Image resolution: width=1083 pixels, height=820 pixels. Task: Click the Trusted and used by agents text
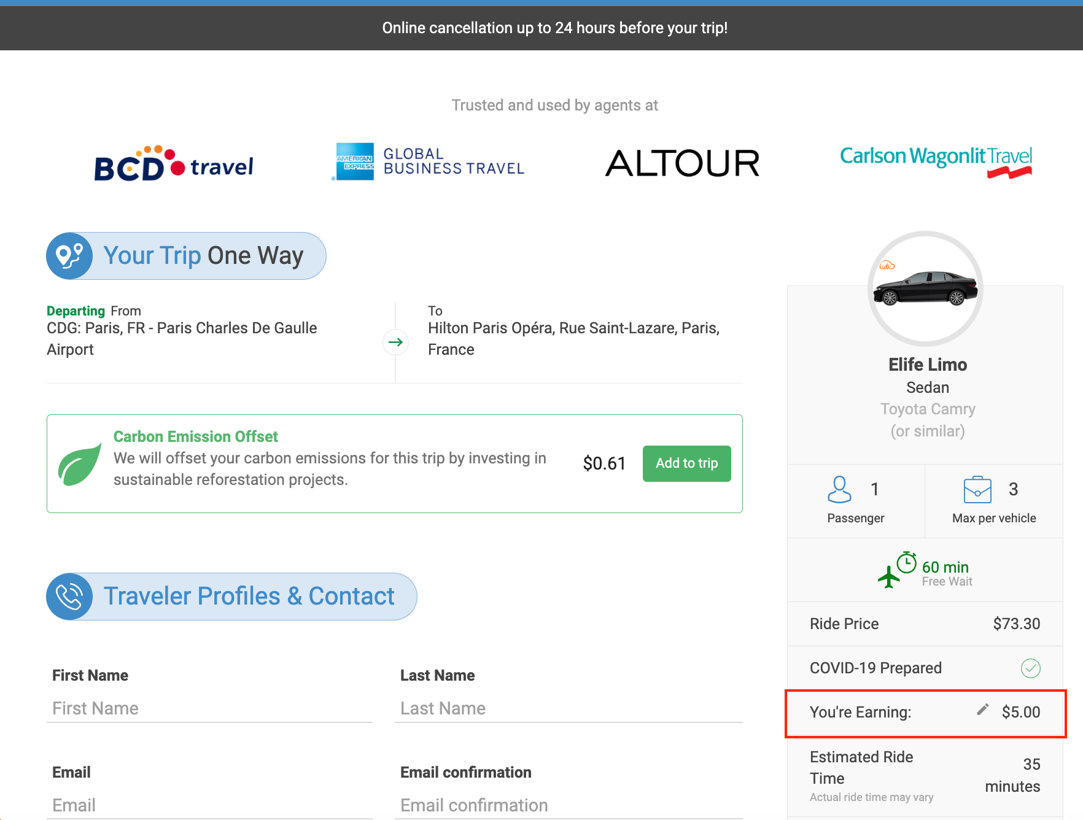tap(554, 106)
